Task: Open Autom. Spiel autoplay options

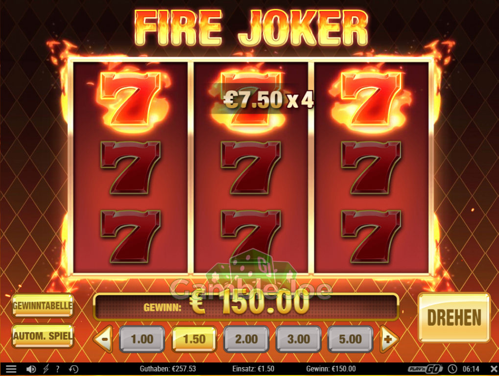Action: (x=43, y=336)
